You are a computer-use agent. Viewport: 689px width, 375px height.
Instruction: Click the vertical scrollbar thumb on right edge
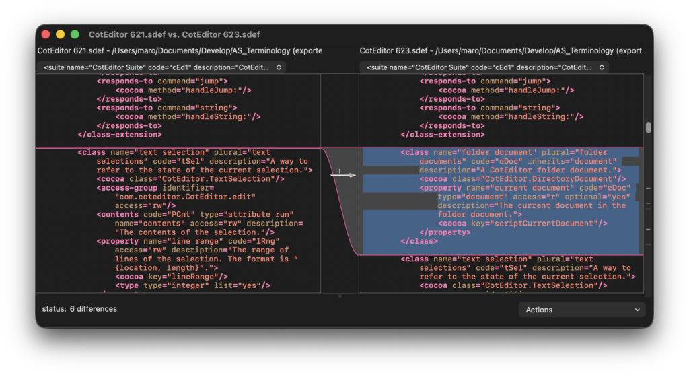648,128
